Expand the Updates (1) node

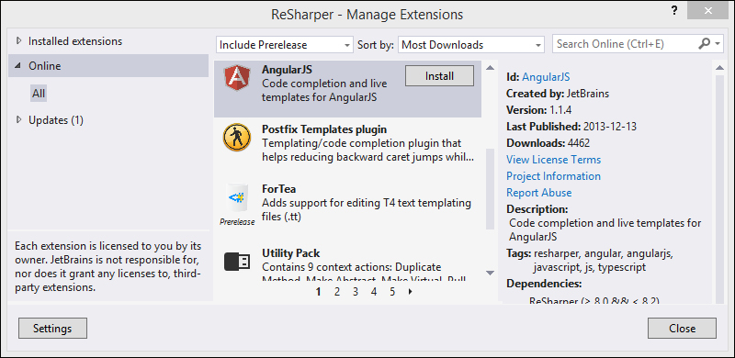pyautogui.click(x=18, y=120)
